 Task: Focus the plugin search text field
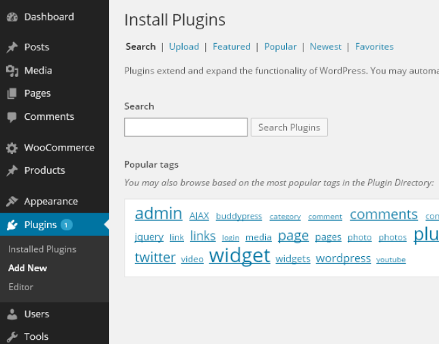(185, 127)
